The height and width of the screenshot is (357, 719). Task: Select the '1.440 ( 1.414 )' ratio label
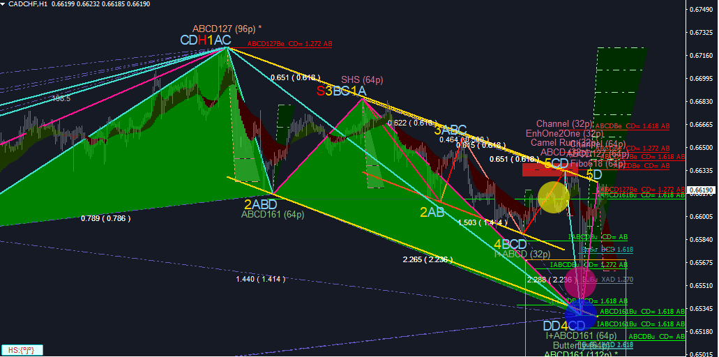click(260, 279)
